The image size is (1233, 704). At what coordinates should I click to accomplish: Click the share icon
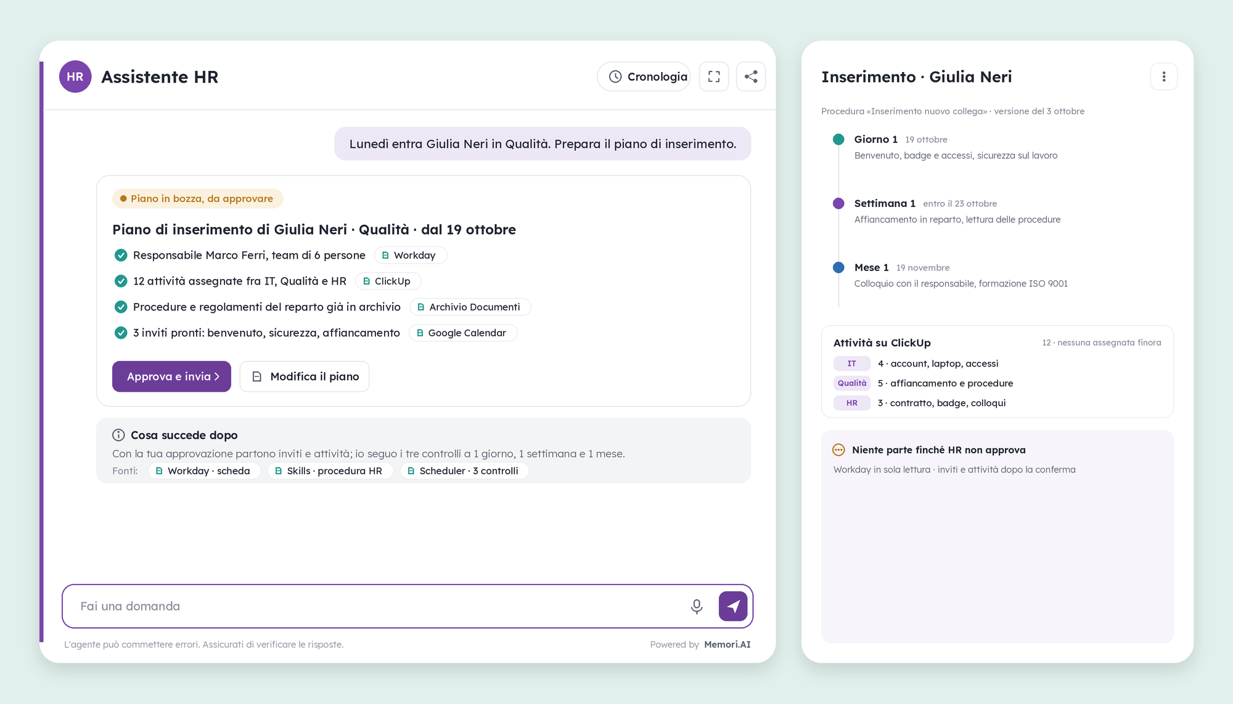pos(751,76)
